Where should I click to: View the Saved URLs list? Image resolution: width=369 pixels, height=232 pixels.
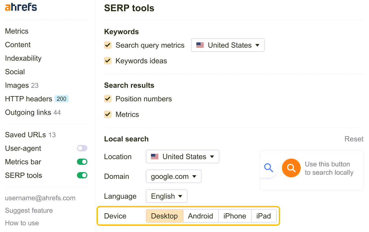[x=25, y=135]
